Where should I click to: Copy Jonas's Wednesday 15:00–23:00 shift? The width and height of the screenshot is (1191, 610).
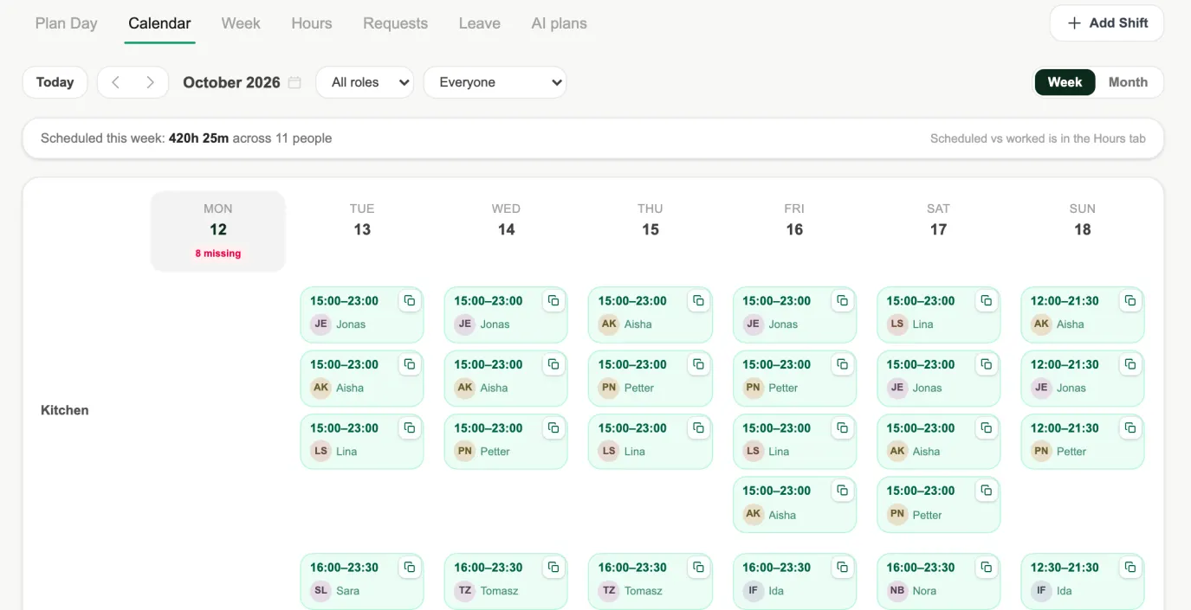tap(553, 301)
